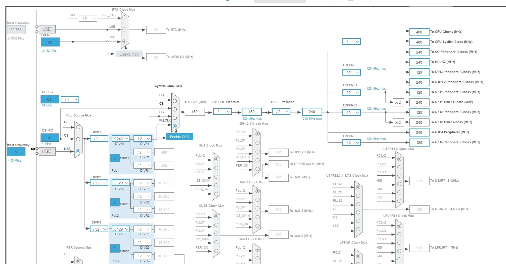506x264 pixels.
Task: Click the LSE oscillator block
Action: click(x=47, y=29)
